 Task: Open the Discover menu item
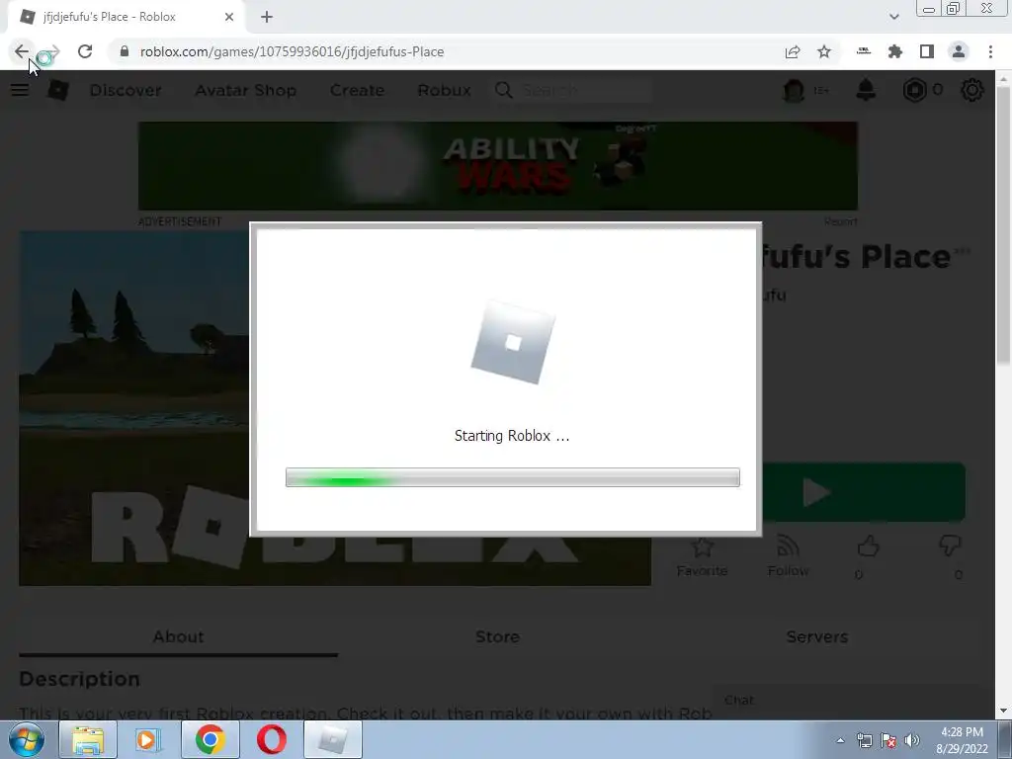[x=126, y=90]
